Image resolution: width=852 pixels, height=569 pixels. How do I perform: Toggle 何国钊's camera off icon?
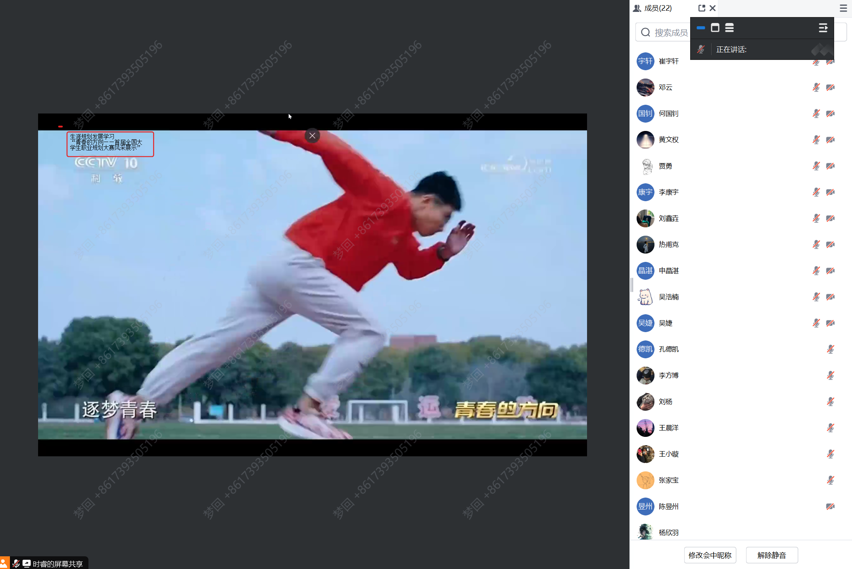point(830,113)
